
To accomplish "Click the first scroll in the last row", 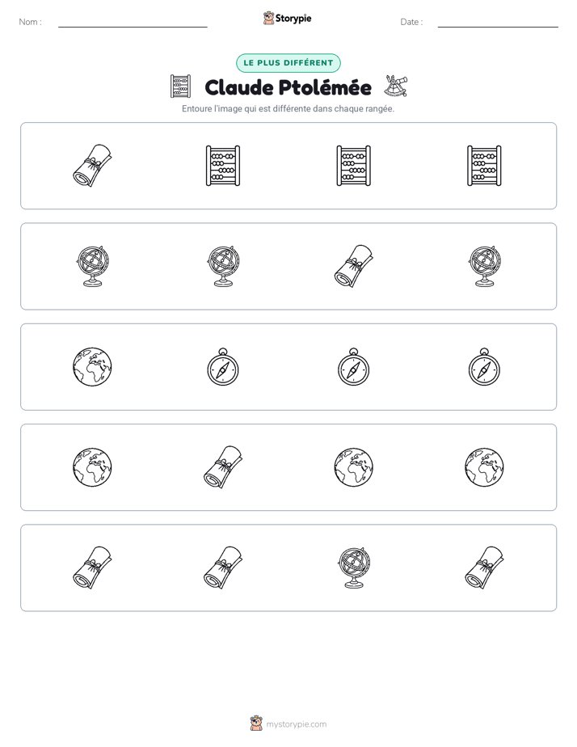I will 92,568.
